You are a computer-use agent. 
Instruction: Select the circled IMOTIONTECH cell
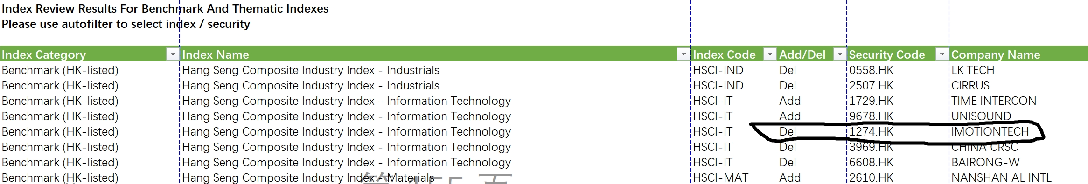coord(1018,132)
